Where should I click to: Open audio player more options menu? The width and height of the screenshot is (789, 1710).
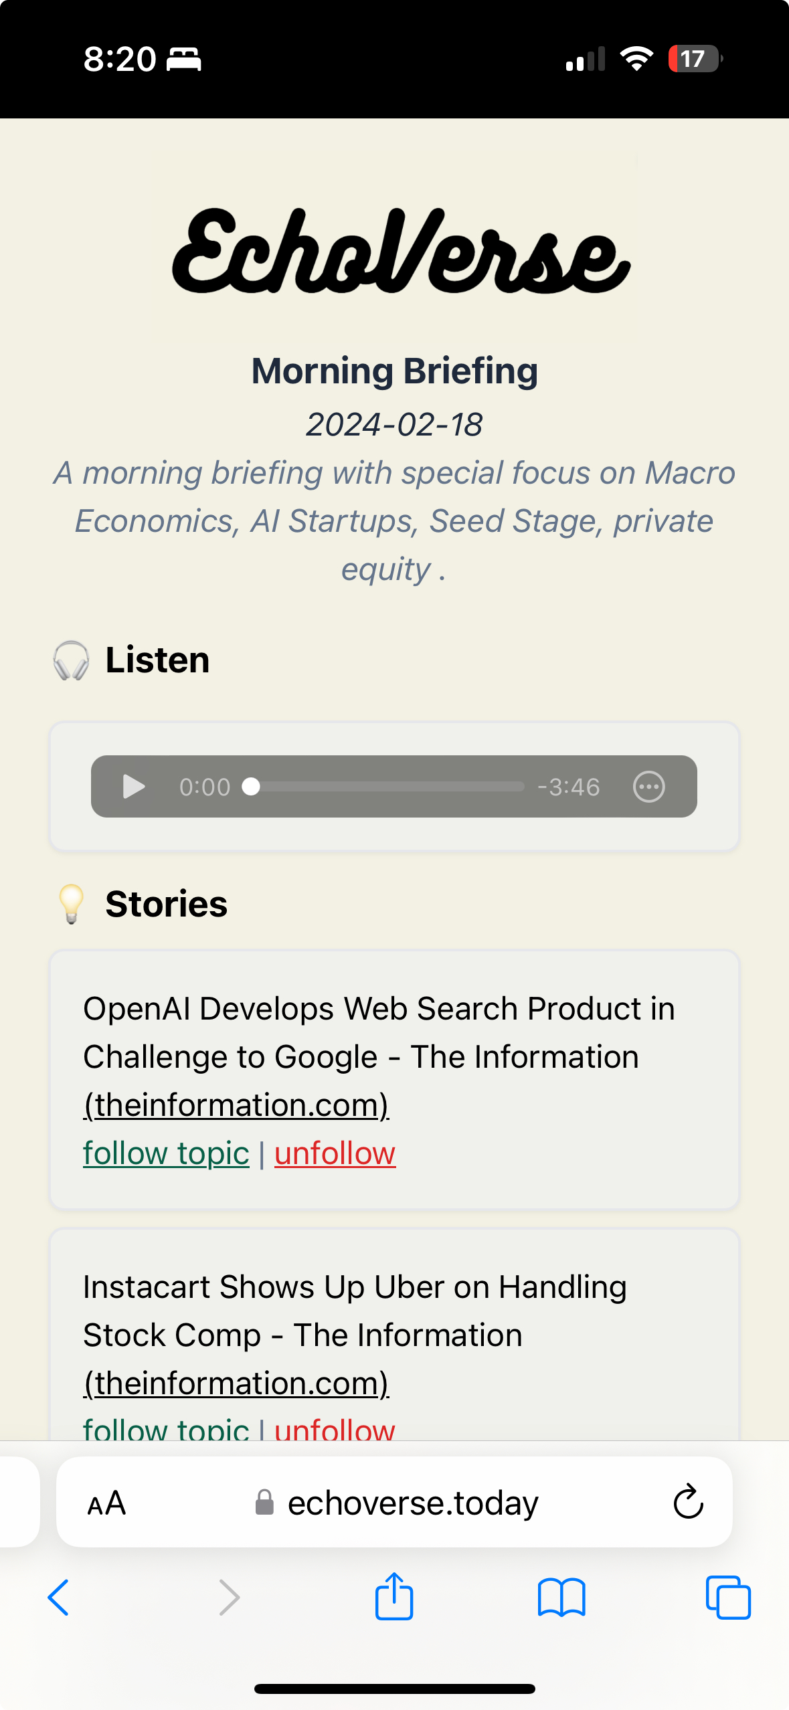[x=648, y=787]
